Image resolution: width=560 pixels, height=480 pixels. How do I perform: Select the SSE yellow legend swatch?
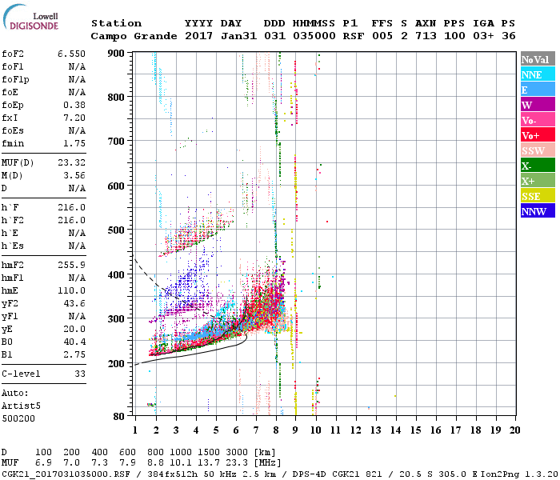(x=538, y=196)
